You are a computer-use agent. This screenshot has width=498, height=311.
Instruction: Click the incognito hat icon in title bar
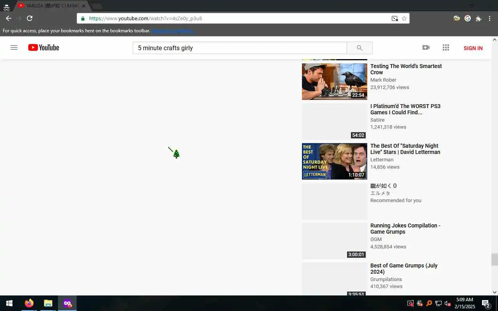(6, 7)
